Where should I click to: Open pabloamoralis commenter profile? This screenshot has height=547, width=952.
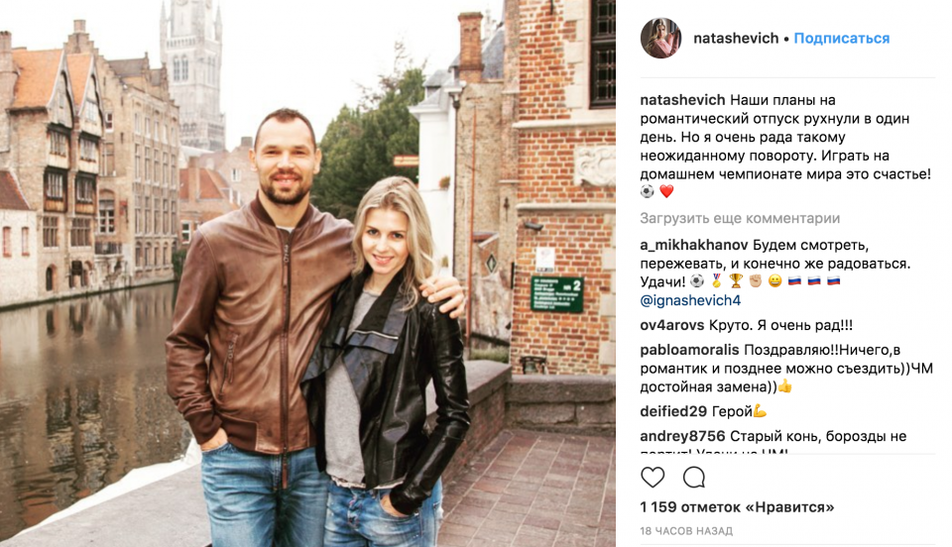tap(690, 350)
